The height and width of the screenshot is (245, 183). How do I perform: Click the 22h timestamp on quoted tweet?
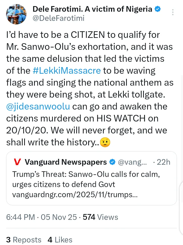[x=163, y=162]
